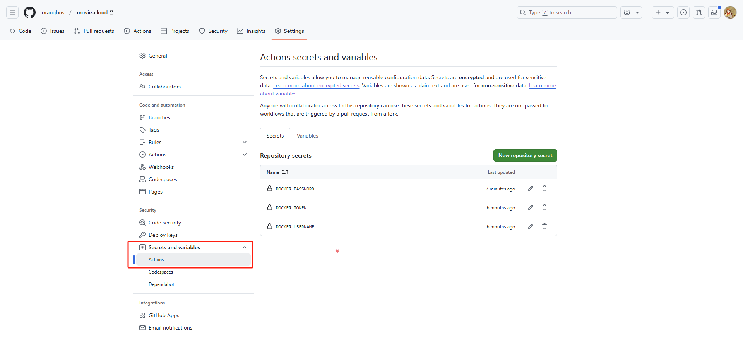
Task: Switch to the Variables tab
Action: [x=307, y=136]
